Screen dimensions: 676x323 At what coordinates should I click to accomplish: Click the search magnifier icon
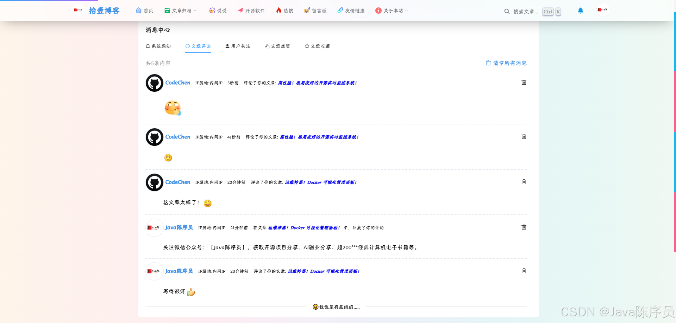click(507, 11)
